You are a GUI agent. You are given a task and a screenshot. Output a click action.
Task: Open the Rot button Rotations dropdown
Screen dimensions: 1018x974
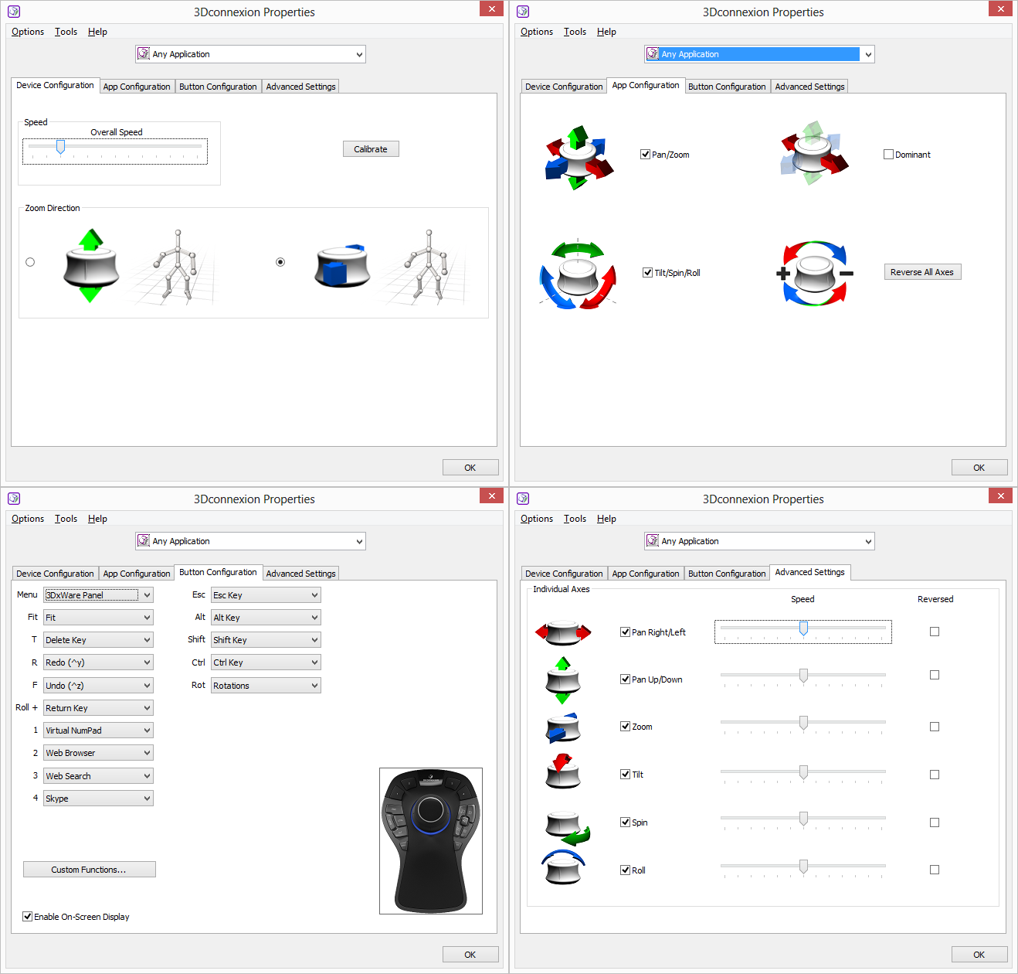coord(266,686)
